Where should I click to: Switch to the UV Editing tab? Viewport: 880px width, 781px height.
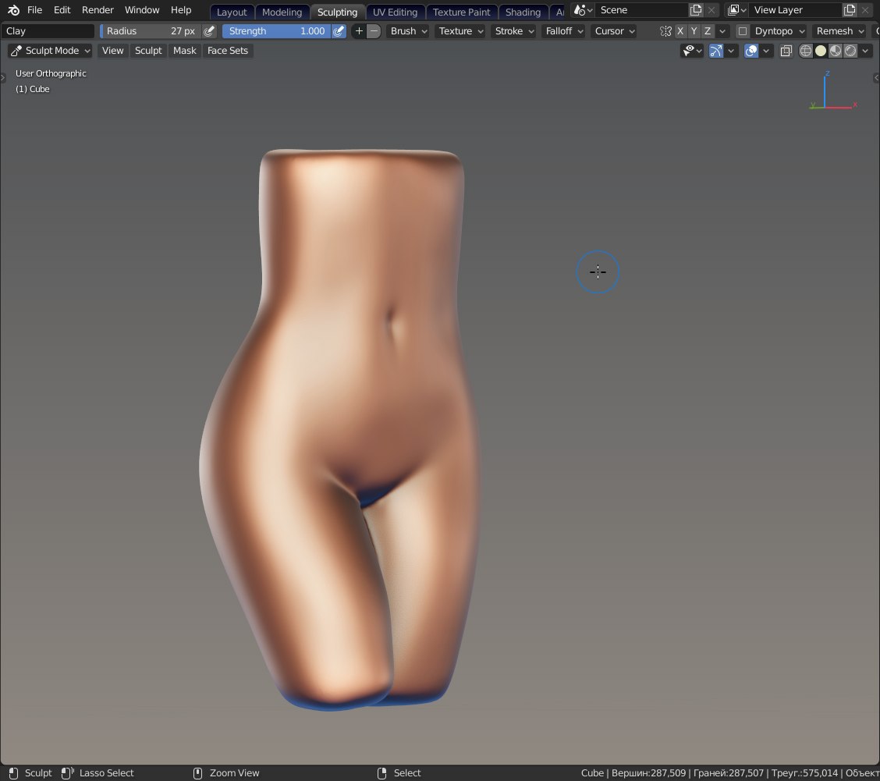click(x=395, y=12)
